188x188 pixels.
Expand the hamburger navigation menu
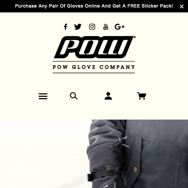[43, 96]
